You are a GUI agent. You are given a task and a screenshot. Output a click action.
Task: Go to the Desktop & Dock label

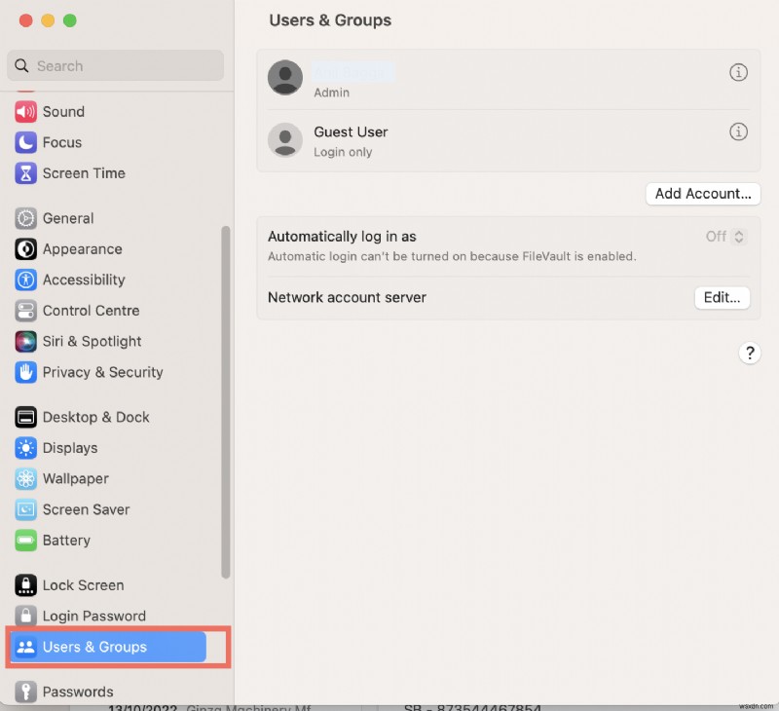tap(95, 417)
